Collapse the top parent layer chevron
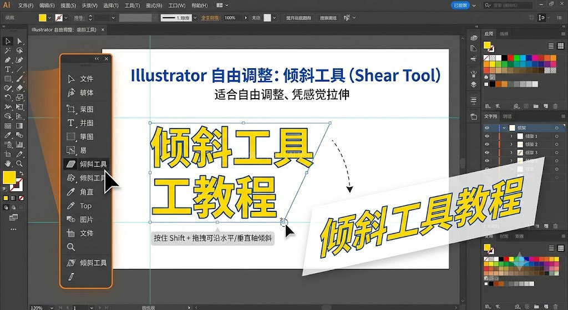Image resolution: width=568 pixels, height=310 pixels. (504, 128)
